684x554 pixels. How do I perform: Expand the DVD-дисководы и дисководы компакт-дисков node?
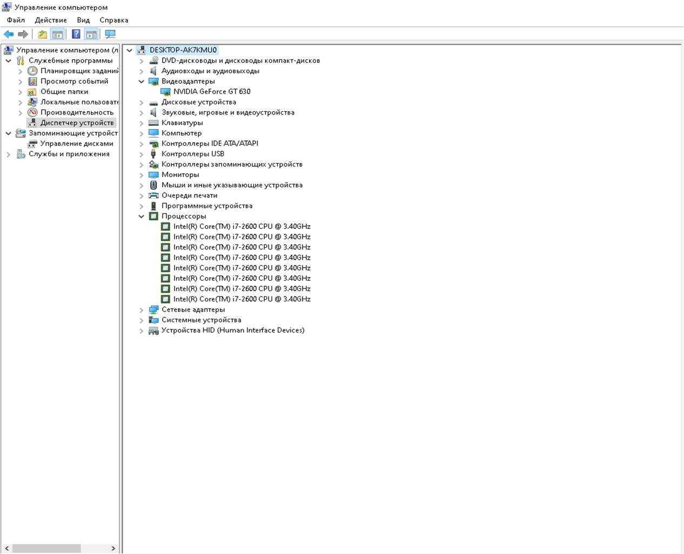(x=142, y=60)
